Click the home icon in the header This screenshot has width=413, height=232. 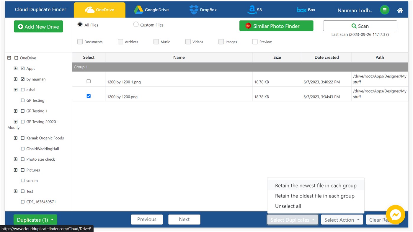pos(400,10)
